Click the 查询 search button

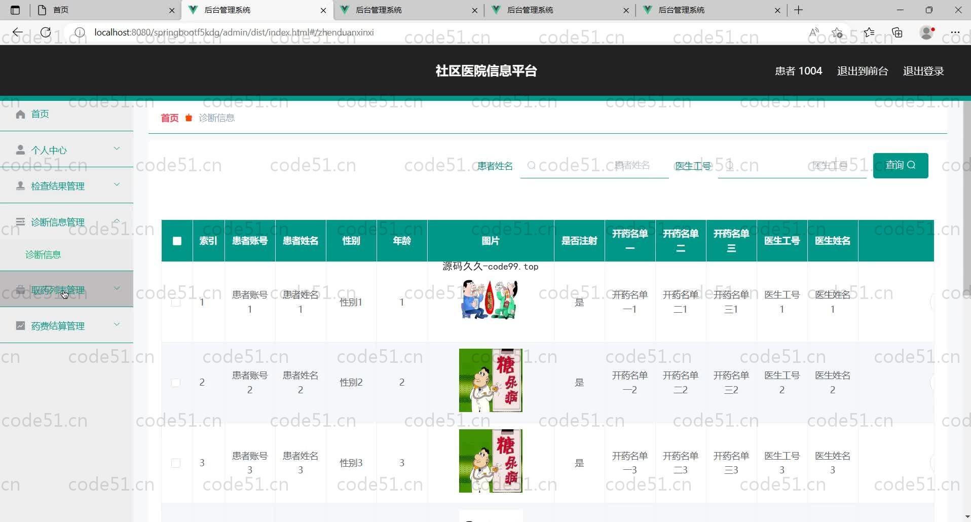point(901,165)
